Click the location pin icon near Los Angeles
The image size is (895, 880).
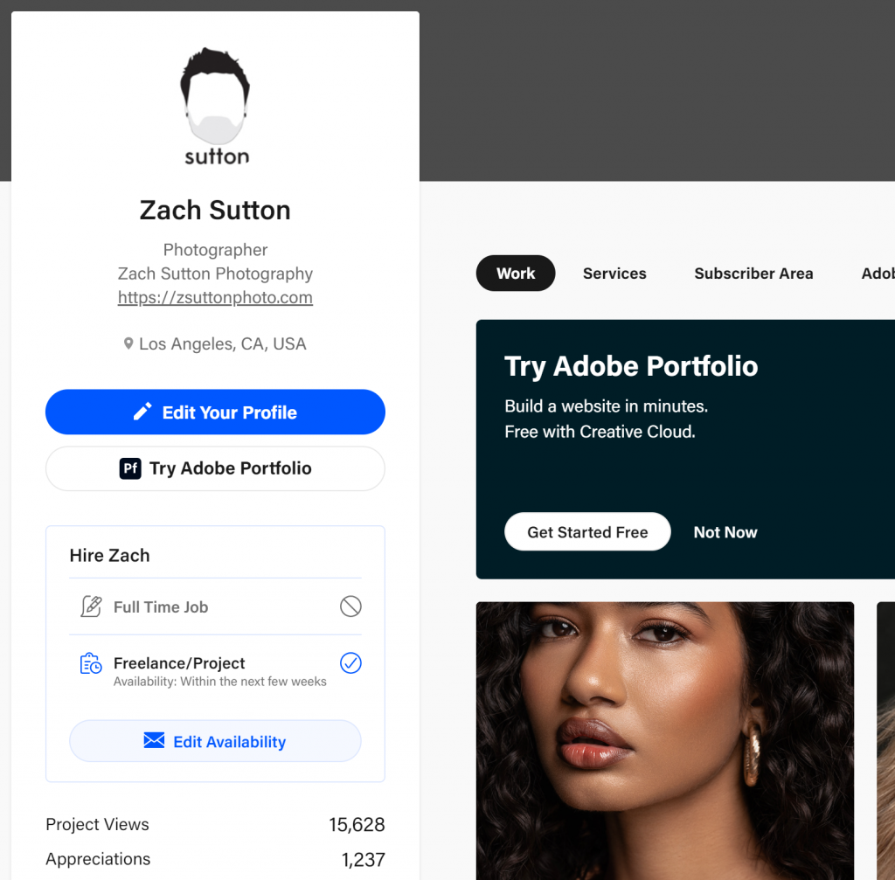point(128,343)
